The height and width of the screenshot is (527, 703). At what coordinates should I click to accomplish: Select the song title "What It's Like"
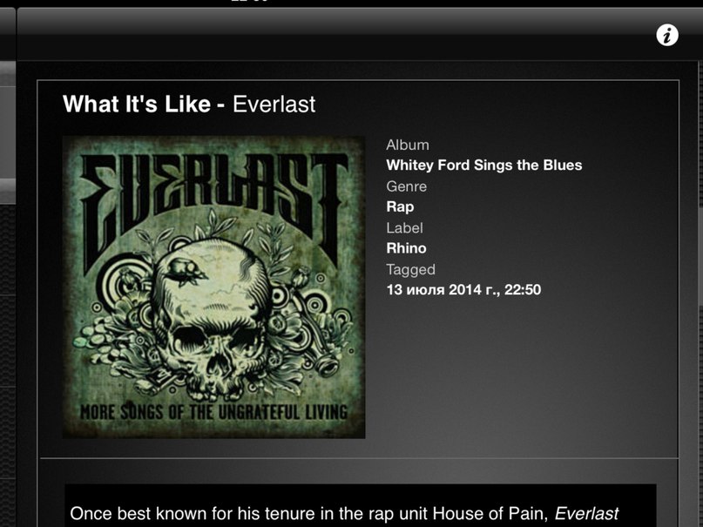pyautogui.click(x=137, y=104)
